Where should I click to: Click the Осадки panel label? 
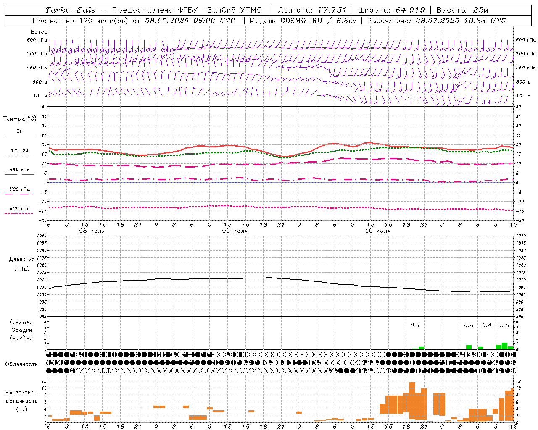pos(22,330)
